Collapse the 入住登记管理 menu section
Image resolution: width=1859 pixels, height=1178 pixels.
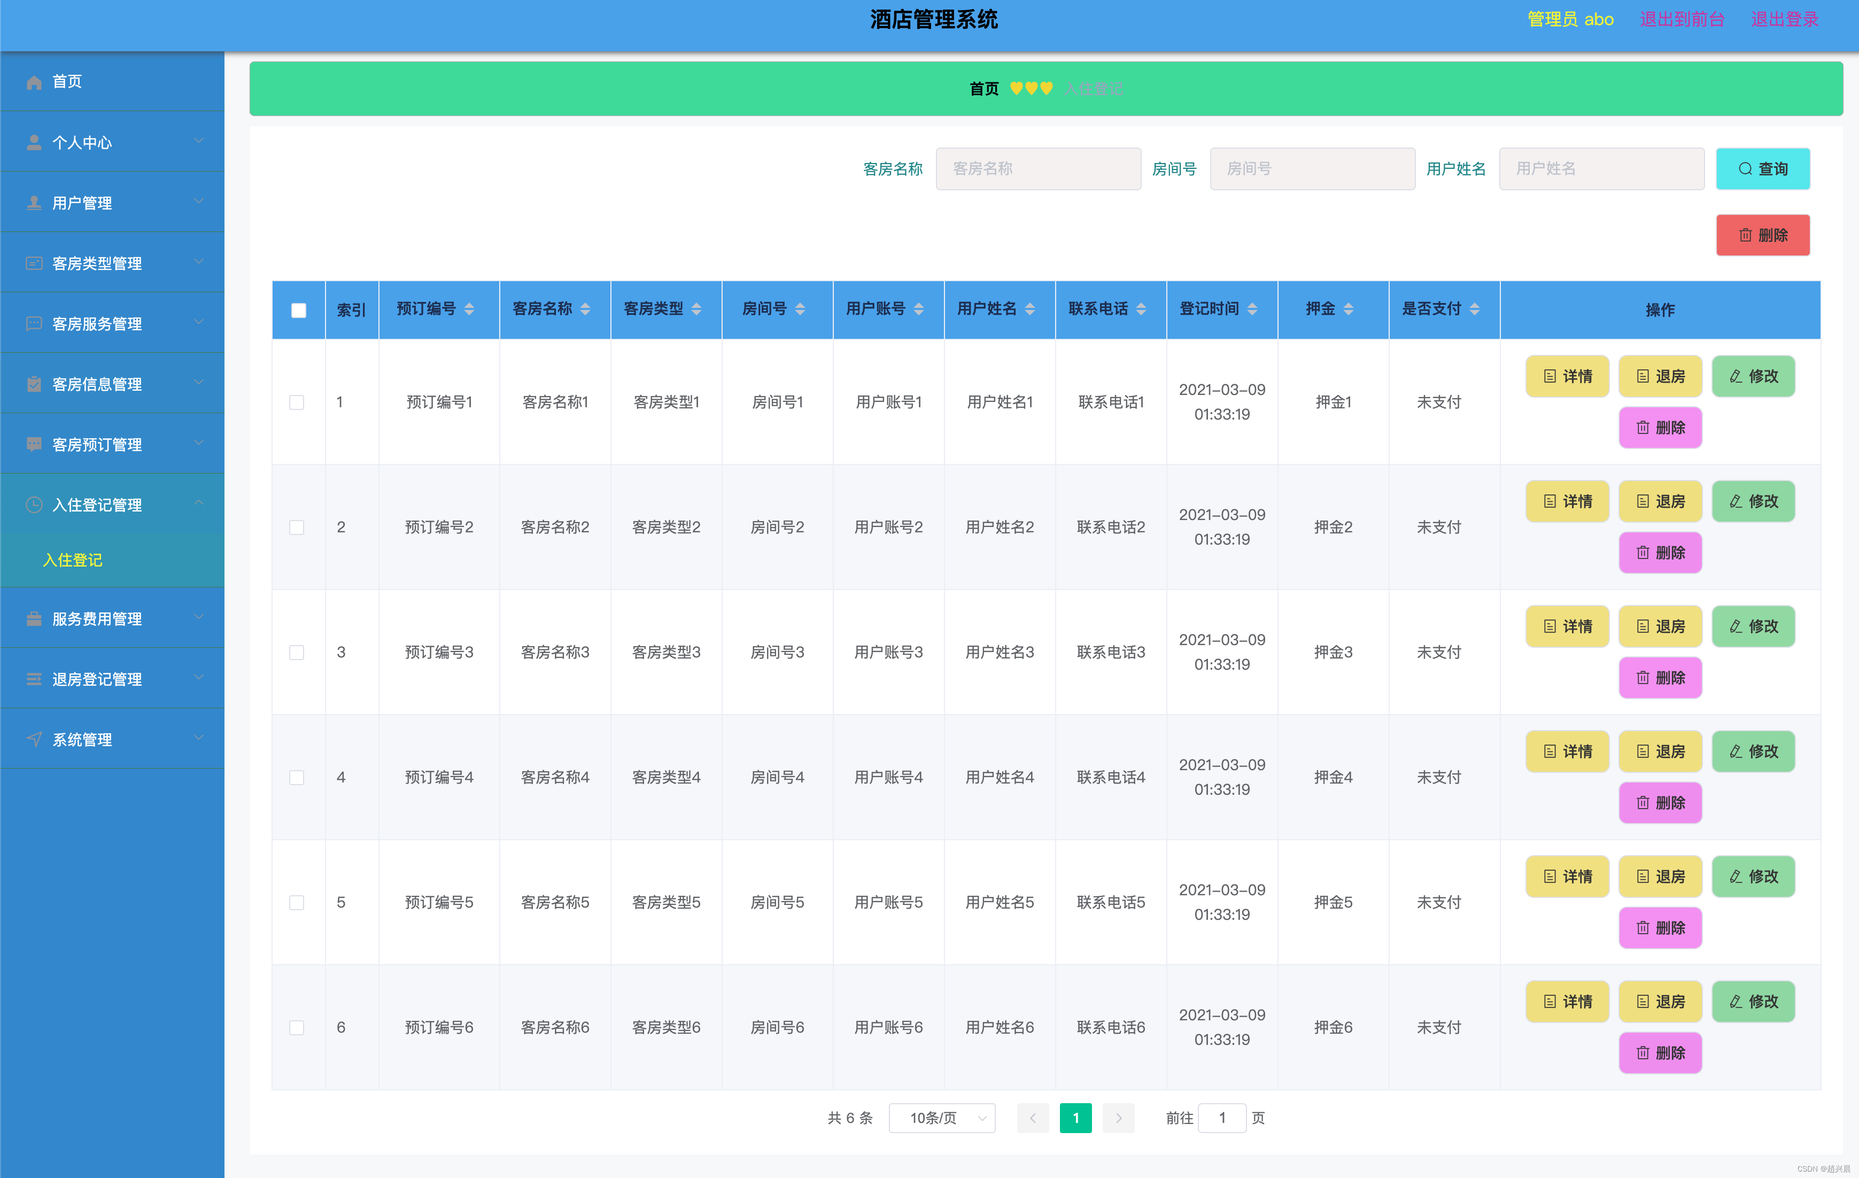tap(199, 504)
